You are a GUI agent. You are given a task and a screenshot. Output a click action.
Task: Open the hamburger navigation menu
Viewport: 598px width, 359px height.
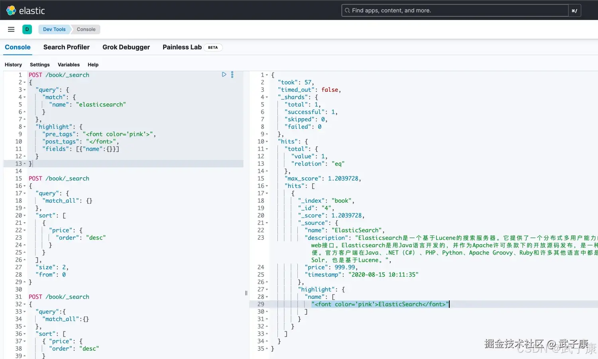[x=11, y=29]
